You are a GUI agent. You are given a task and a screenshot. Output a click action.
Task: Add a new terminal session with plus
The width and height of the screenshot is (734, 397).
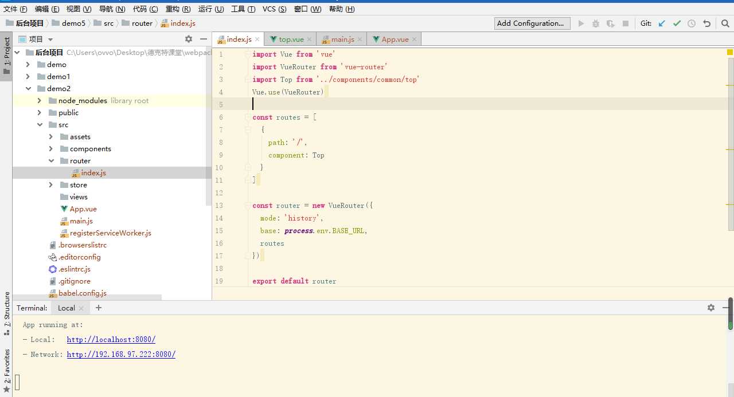click(x=99, y=308)
